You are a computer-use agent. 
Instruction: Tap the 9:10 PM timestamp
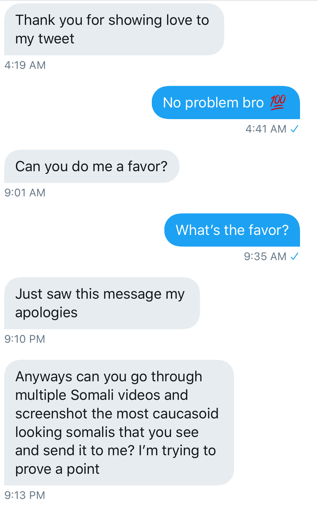pyautogui.click(x=25, y=339)
